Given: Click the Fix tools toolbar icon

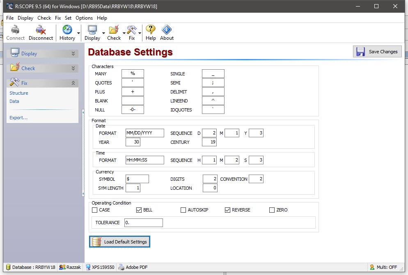Looking at the screenshot, I should (x=131, y=30).
